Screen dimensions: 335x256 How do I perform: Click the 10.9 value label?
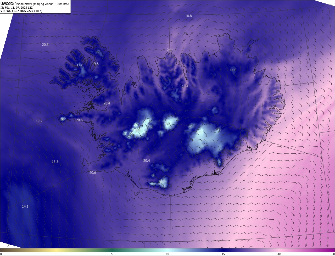pyautogui.click(x=62, y=119)
